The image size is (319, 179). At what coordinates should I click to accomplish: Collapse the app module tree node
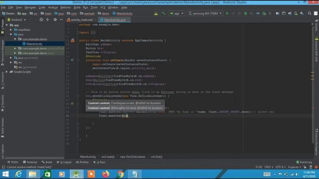pos(7,25)
